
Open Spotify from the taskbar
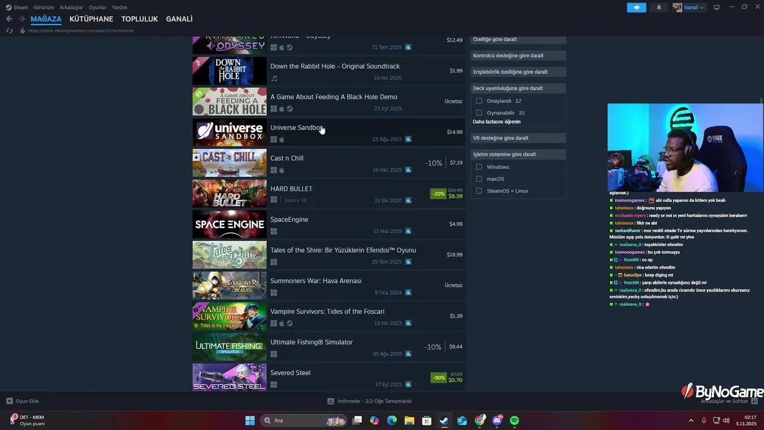tap(515, 420)
